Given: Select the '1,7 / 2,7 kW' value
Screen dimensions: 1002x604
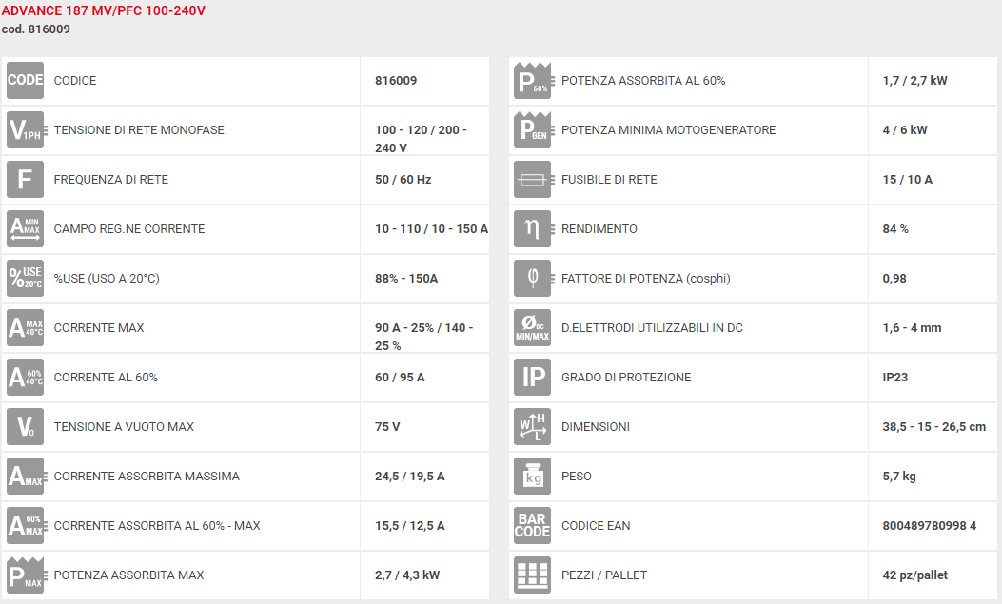Looking at the screenshot, I should 915,81.
